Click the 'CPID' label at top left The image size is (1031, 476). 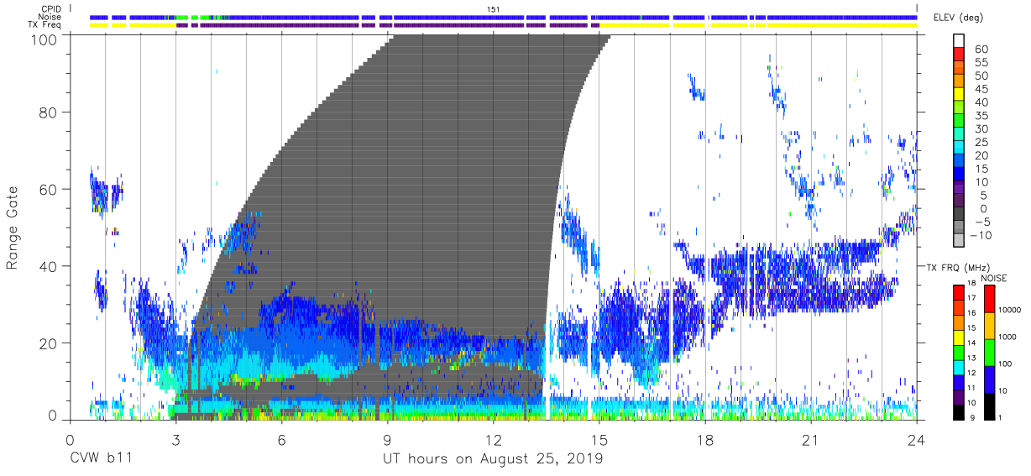click(x=51, y=8)
